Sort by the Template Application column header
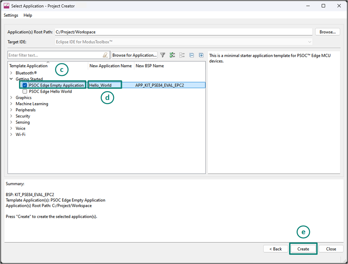Screen dimensions: 348x264 [x=28, y=66]
